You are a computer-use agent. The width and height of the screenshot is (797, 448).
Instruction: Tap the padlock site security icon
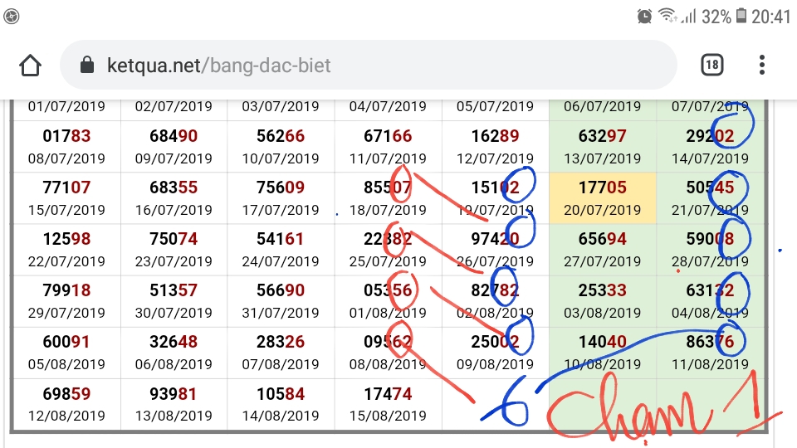pyautogui.click(x=87, y=65)
